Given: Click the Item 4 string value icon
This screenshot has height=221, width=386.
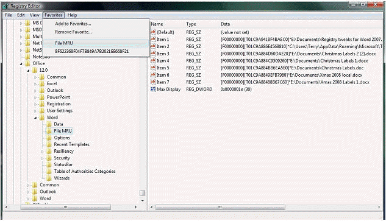Looking at the screenshot, I should [153, 60].
